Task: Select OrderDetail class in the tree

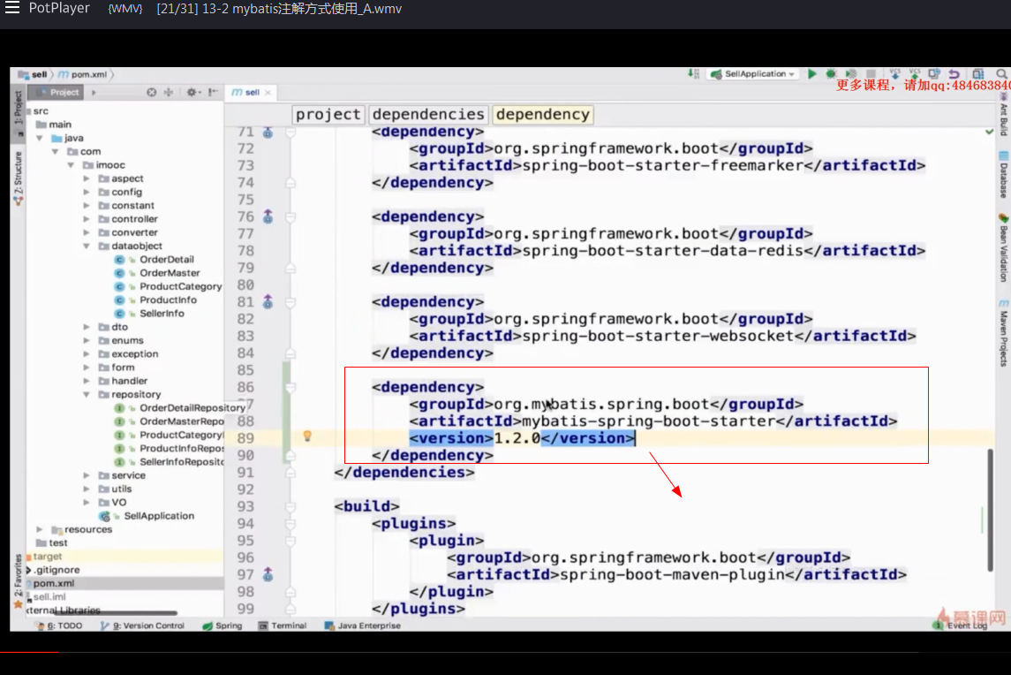Action: (x=166, y=260)
